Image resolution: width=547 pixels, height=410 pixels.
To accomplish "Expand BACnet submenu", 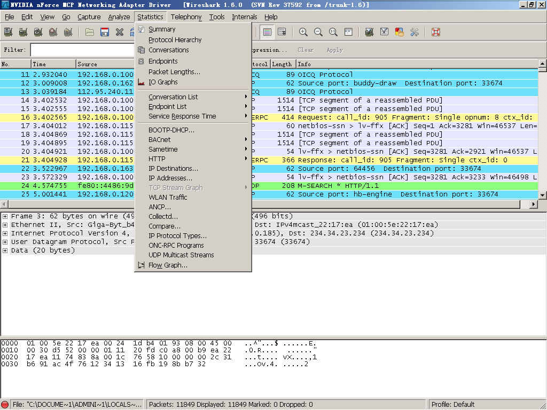I will pos(193,140).
